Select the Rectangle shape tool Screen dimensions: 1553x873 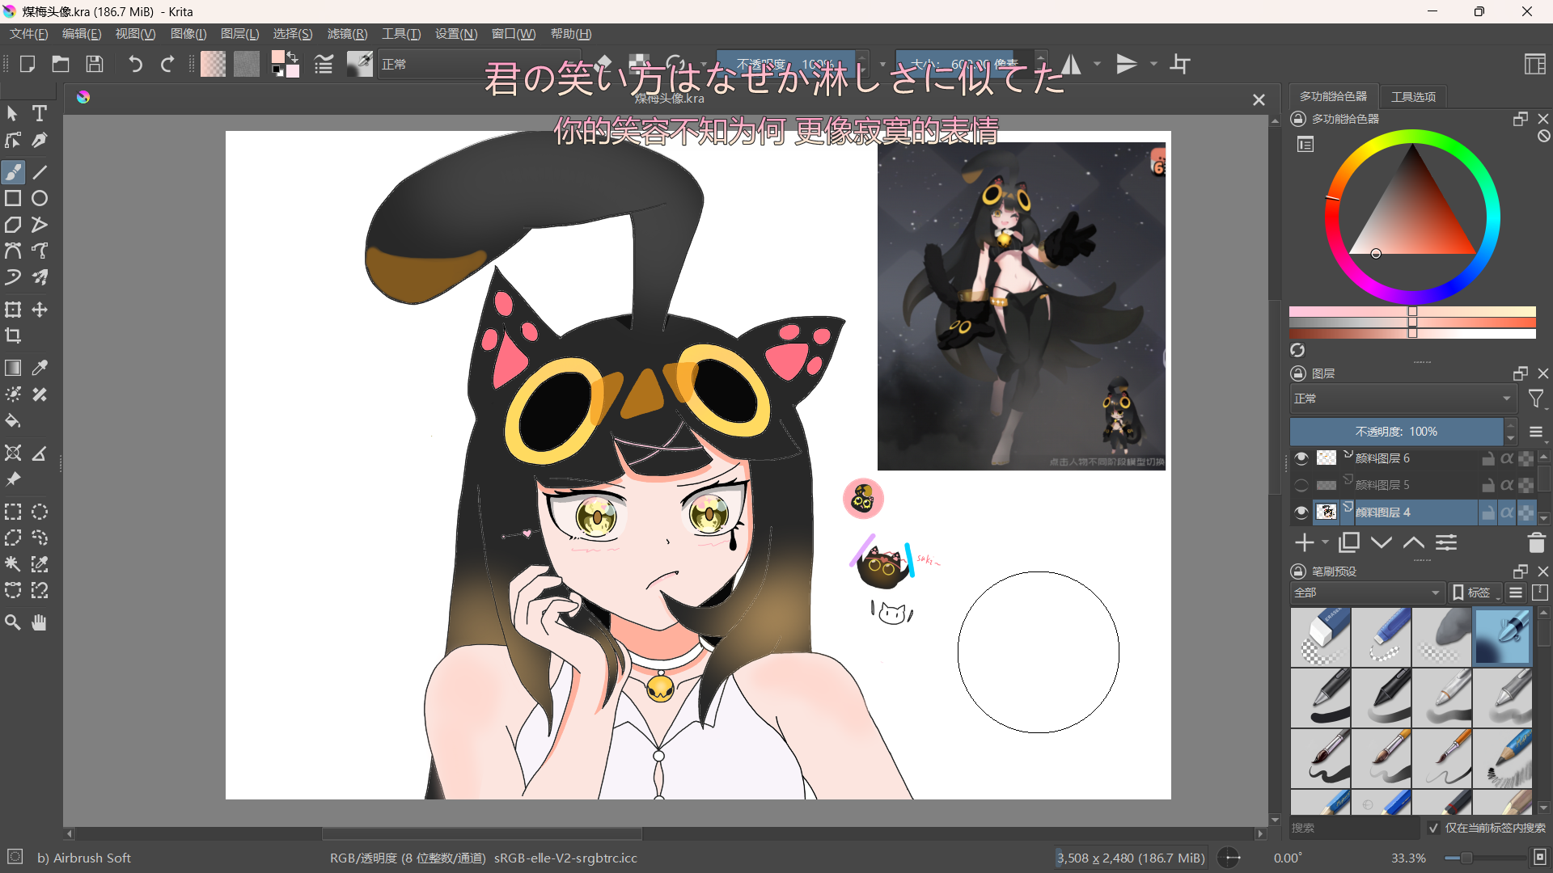click(x=13, y=198)
